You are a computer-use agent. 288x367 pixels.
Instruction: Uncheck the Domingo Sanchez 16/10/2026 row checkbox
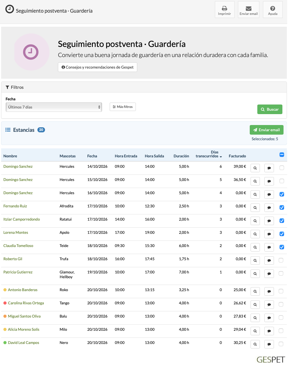tap(282, 194)
